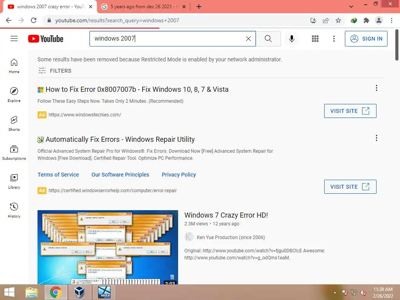Open History in the sidebar
Viewport: 400px width, 300px height.
click(x=14, y=211)
